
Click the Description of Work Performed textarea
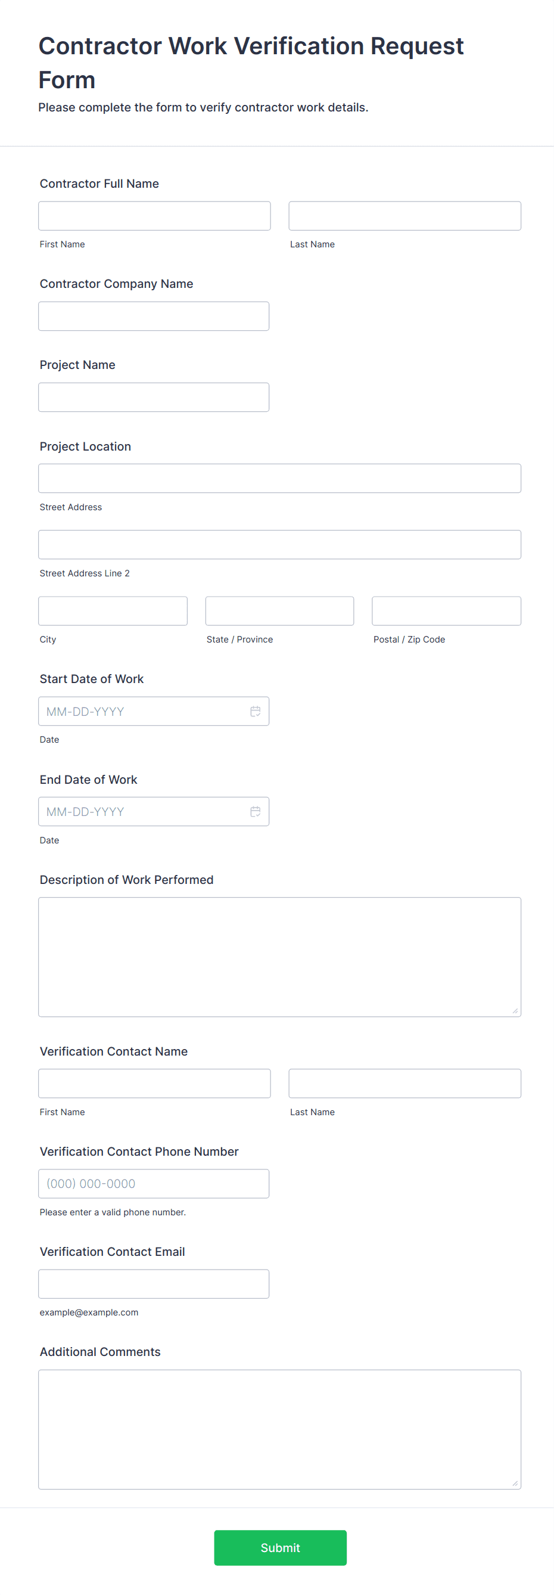coord(280,957)
